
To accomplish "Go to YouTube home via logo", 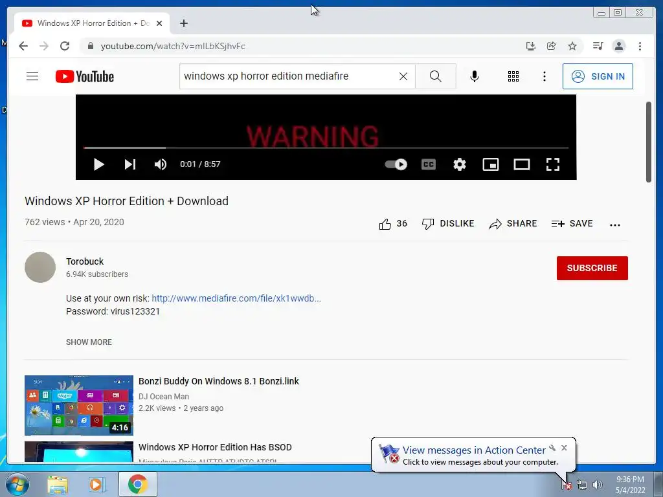I will tap(85, 76).
